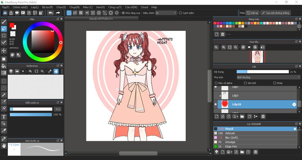Select the Eyedropper tool
Screen dimensions: 302x160
(4, 139)
